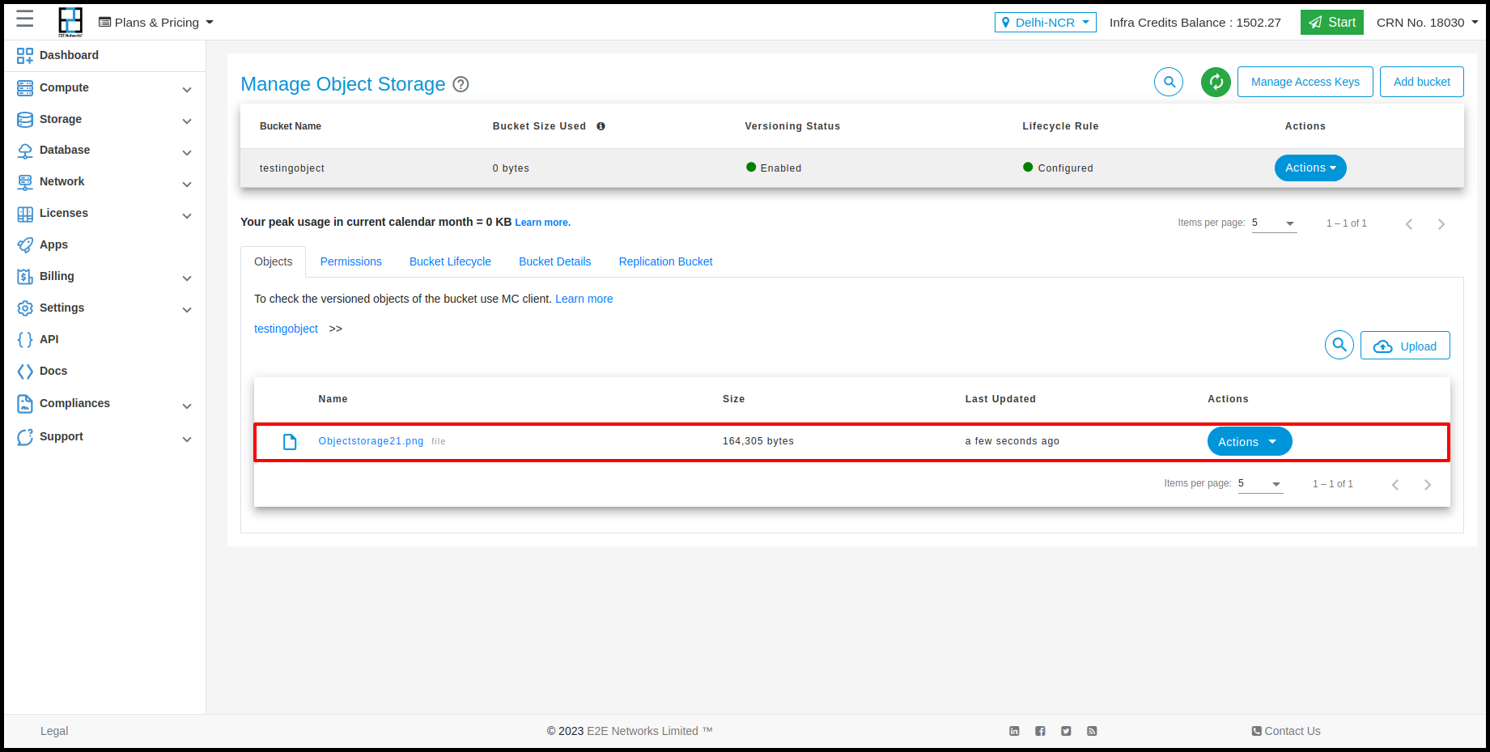Click the file icon for Objectstorage21.png
1490x752 pixels.
point(290,442)
